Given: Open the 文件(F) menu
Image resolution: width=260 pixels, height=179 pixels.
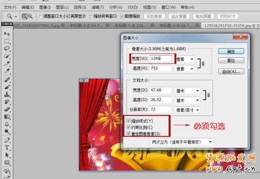Looking at the screenshot, I should (x=10, y=7).
